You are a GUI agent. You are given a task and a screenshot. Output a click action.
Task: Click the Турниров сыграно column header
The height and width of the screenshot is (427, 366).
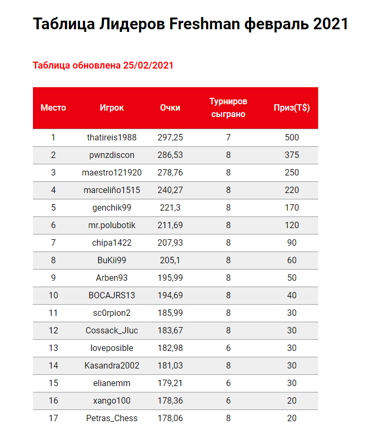(228, 108)
